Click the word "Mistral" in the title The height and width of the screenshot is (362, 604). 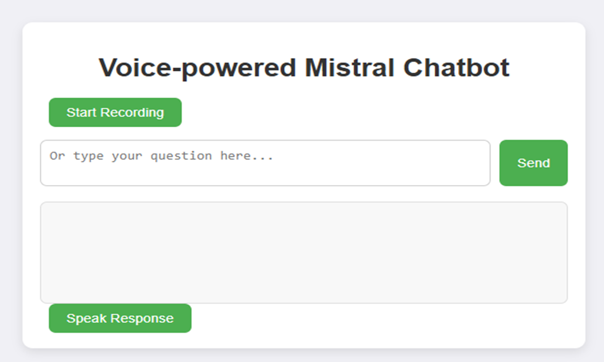(x=350, y=67)
